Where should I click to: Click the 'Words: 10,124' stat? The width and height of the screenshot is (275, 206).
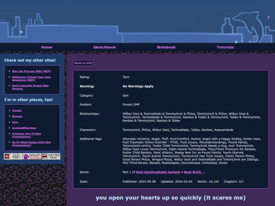[x=208, y=182]
